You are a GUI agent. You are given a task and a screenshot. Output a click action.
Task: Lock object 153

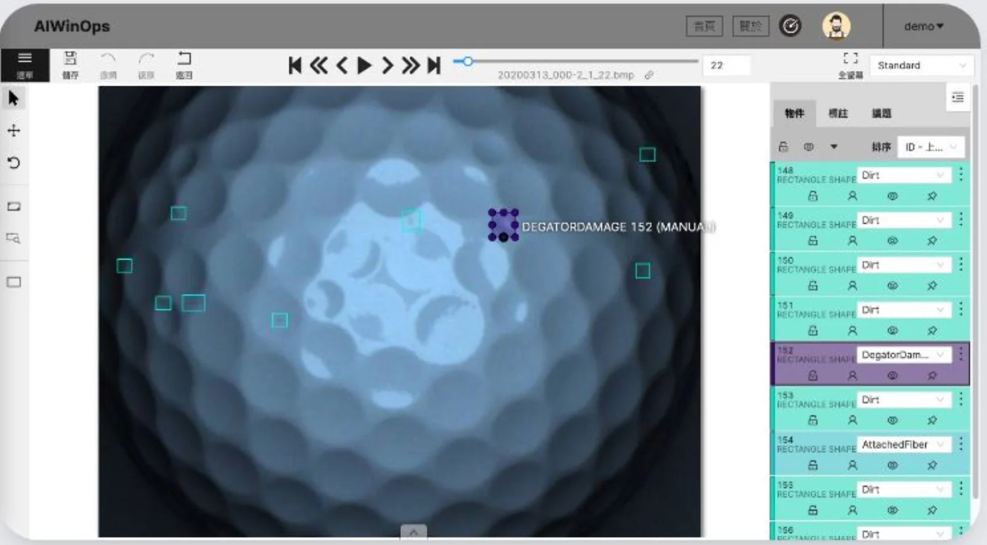tap(813, 420)
